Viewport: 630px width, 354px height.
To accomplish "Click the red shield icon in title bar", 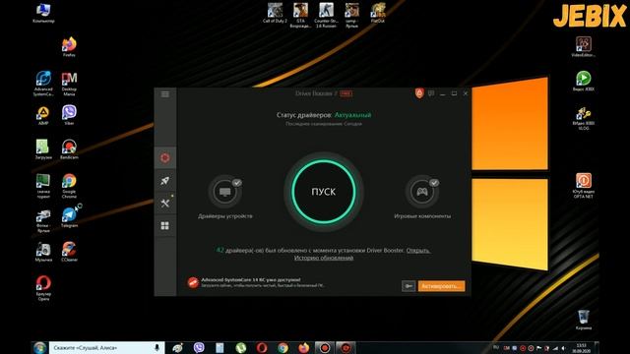I will tap(419, 93).
